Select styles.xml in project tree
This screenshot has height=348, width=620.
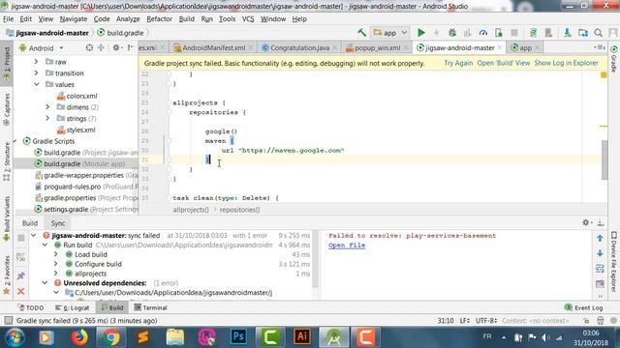coord(77,130)
